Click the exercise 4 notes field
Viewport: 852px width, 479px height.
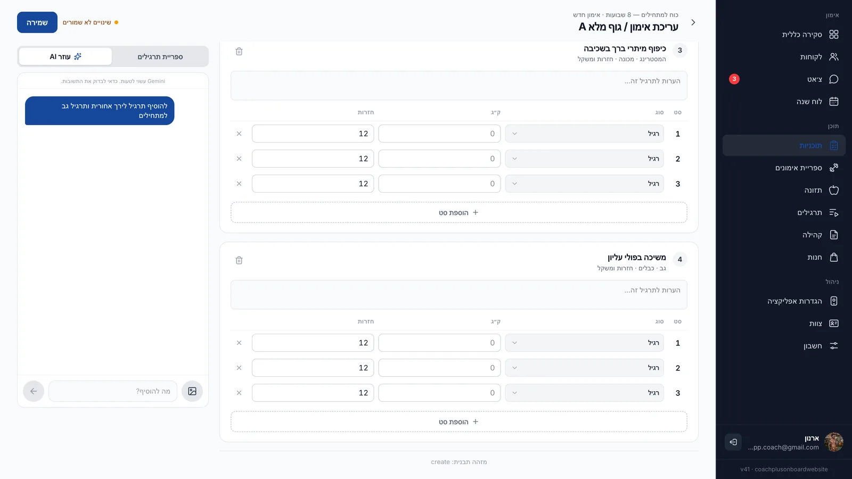pyautogui.click(x=459, y=295)
